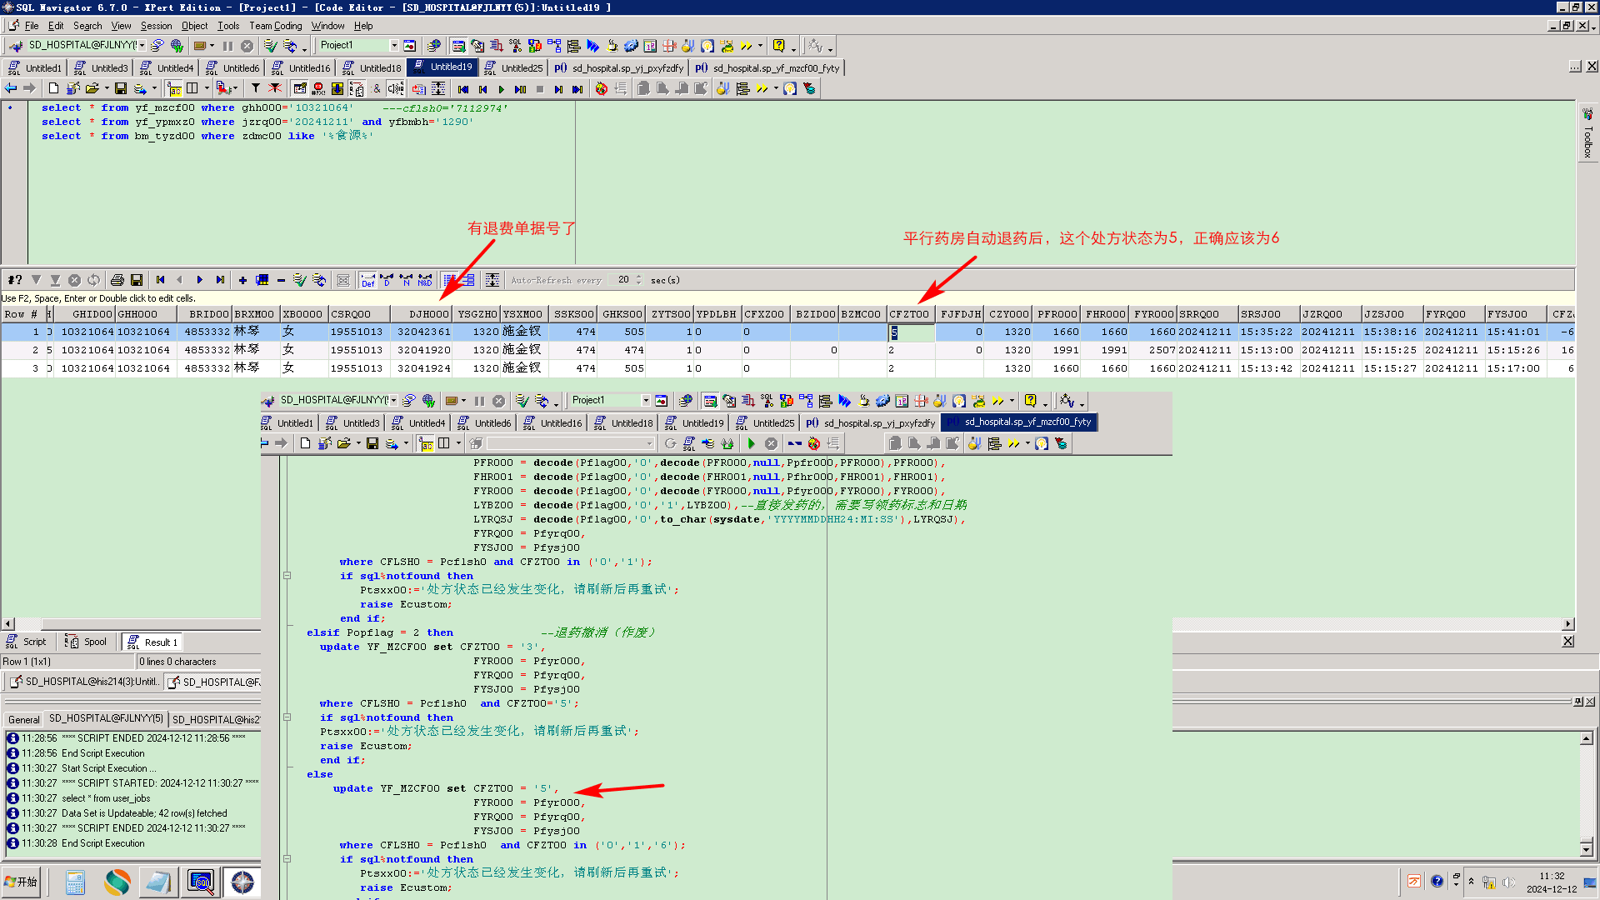Click the New blank document icon

(x=54, y=88)
